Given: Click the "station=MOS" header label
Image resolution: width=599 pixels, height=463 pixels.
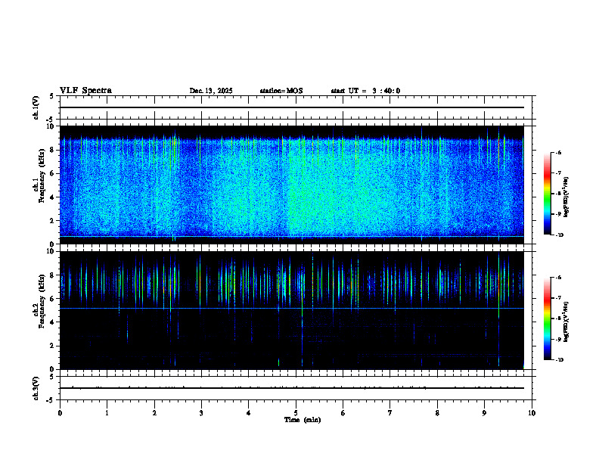Looking at the screenshot, I should (281, 91).
